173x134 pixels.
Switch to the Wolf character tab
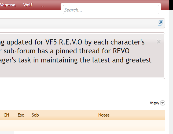point(28,5)
